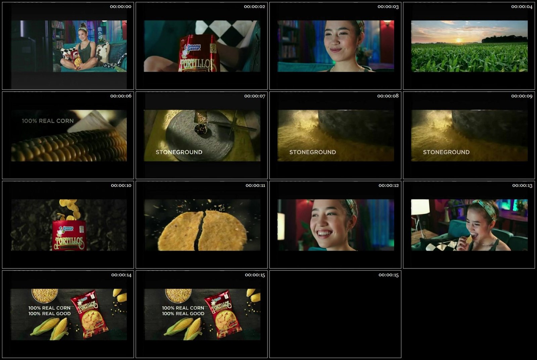The width and height of the screenshot is (537, 360).
Task: Open the chips-bag frame at 00:00:10
Action: (x=68, y=225)
